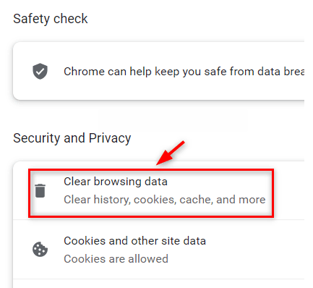This screenshot has height=288, width=313.
Task: Open Cookies and other site data
Action: (x=158, y=250)
